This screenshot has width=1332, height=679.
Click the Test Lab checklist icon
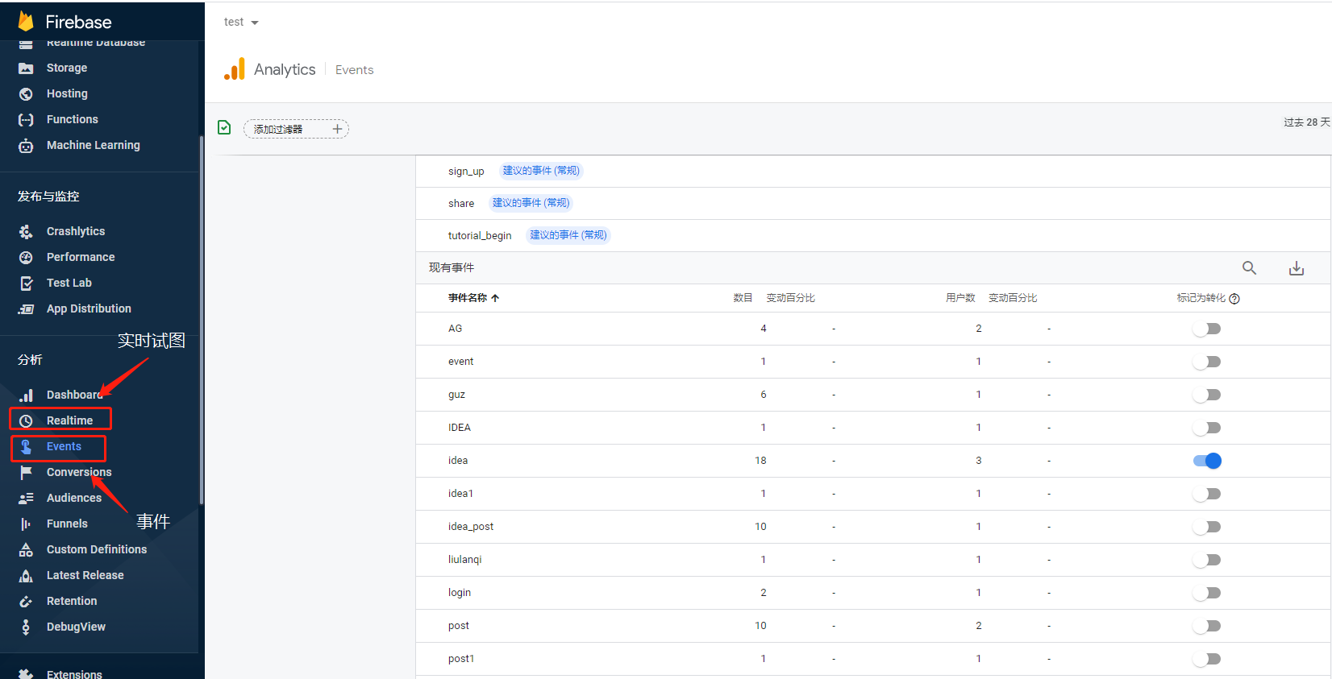(26, 284)
